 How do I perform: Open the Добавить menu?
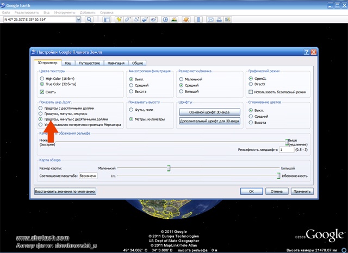(x=88, y=12)
